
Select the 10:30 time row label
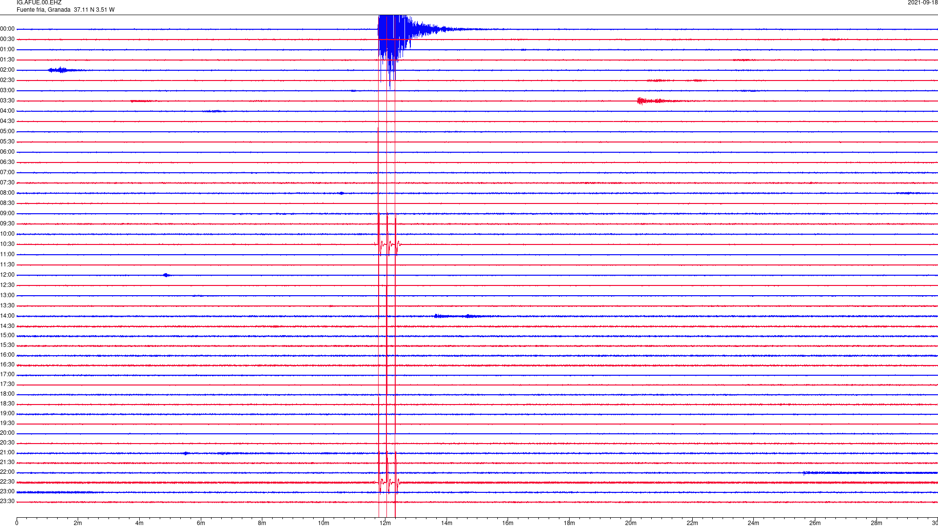click(x=7, y=244)
